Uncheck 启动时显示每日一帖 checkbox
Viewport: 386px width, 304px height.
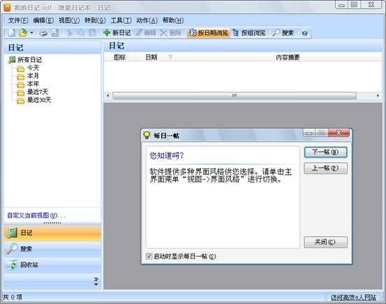149,256
